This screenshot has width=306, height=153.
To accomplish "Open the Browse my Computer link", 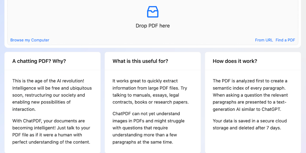I will point(30,40).
